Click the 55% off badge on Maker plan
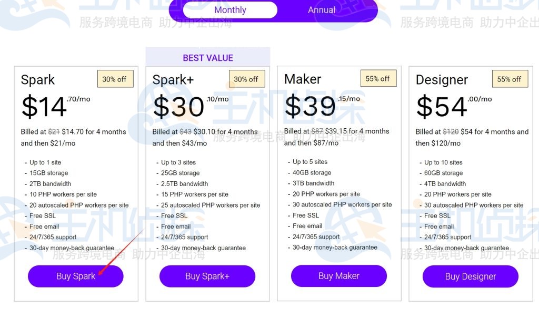Viewport: 539px width, 309px height. 378,78
